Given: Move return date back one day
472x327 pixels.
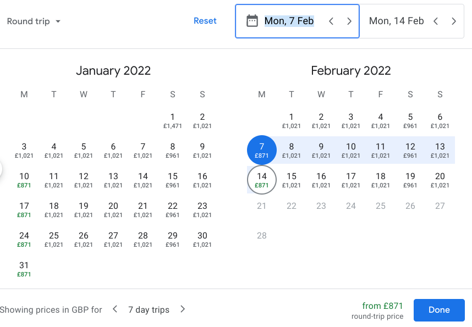Looking at the screenshot, I should [x=436, y=21].
